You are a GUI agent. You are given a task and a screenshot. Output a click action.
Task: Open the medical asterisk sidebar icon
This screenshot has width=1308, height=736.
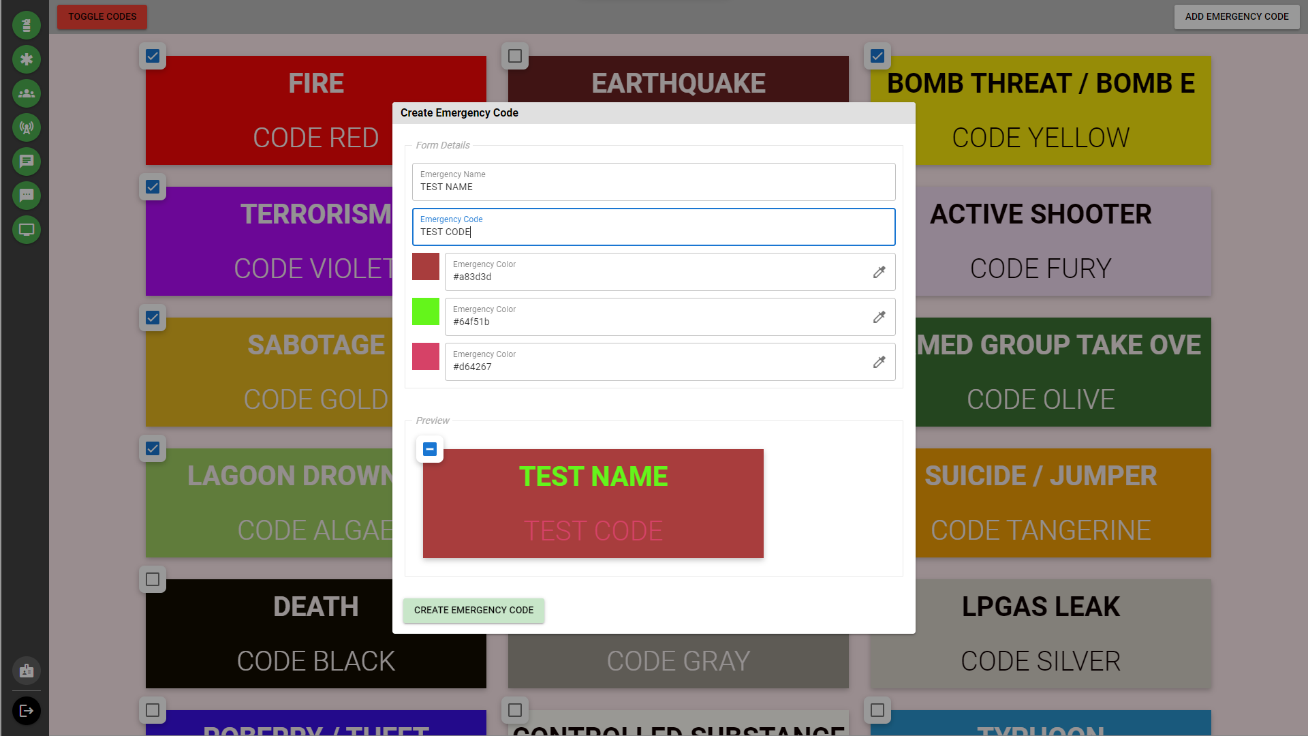(x=27, y=59)
